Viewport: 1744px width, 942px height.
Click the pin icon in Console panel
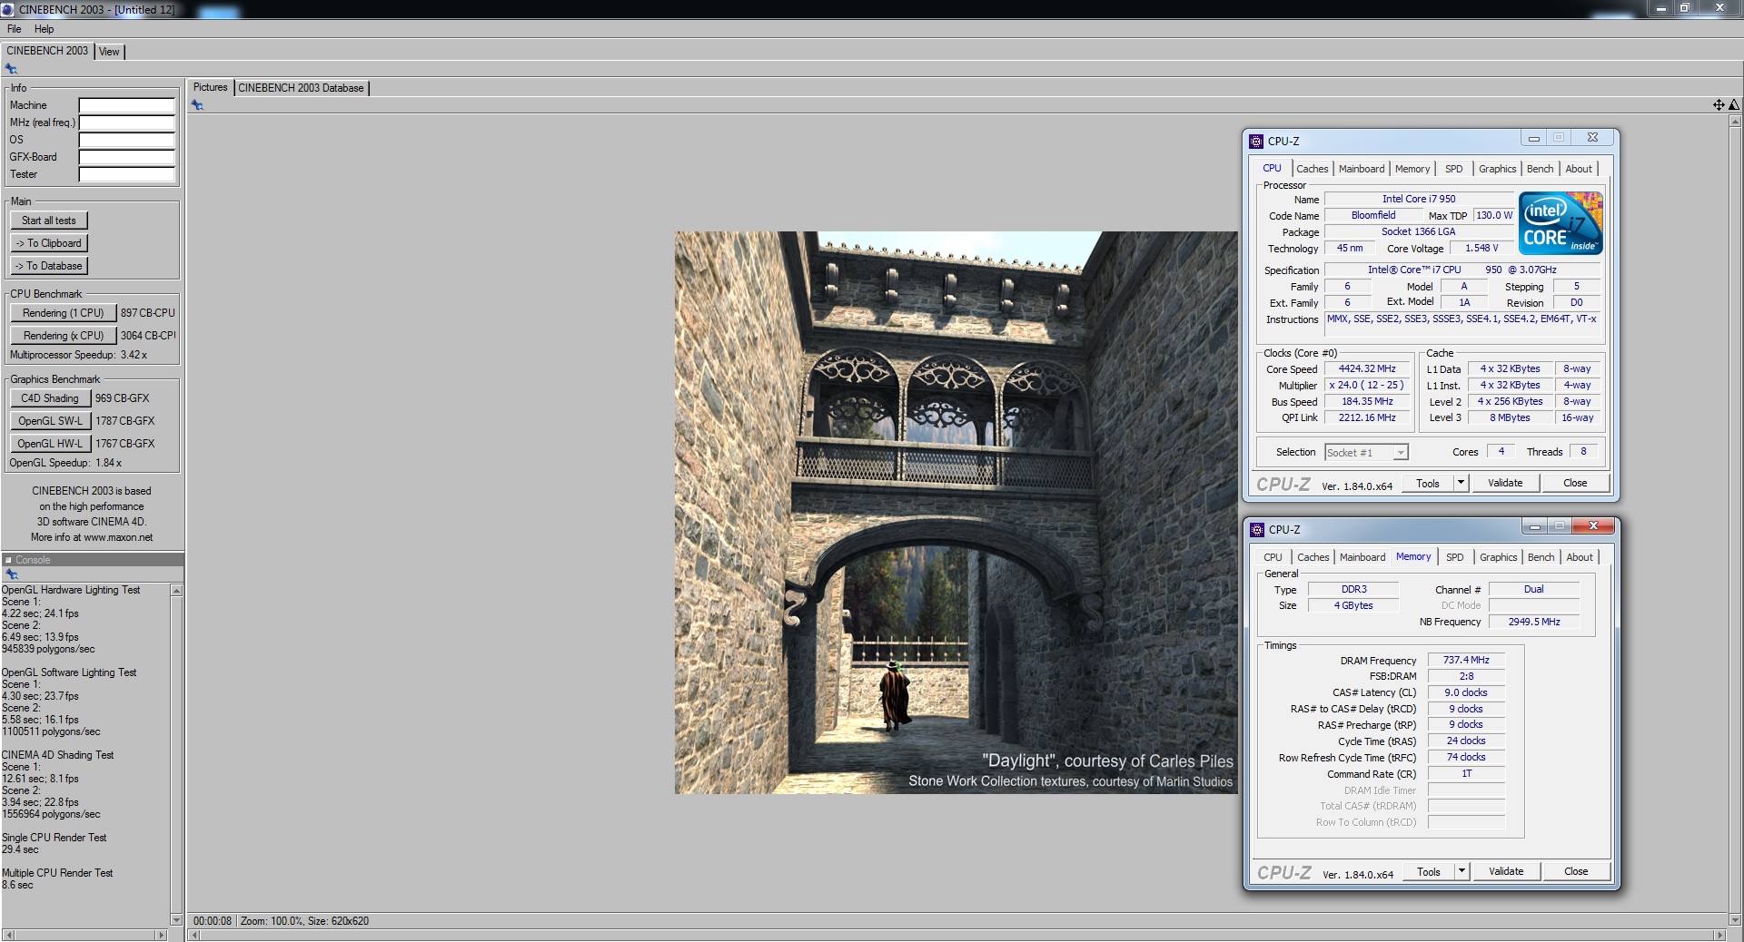point(12,574)
